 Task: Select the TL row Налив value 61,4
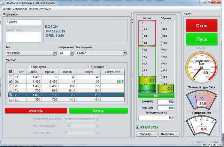[67, 90]
